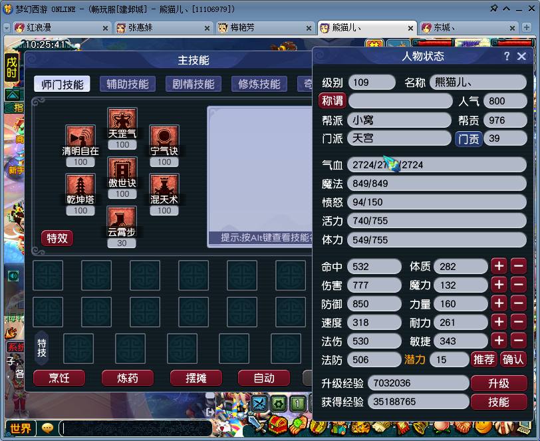Decrease 魔力 with minus button
The height and width of the screenshot is (441, 540).
pos(519,285)
